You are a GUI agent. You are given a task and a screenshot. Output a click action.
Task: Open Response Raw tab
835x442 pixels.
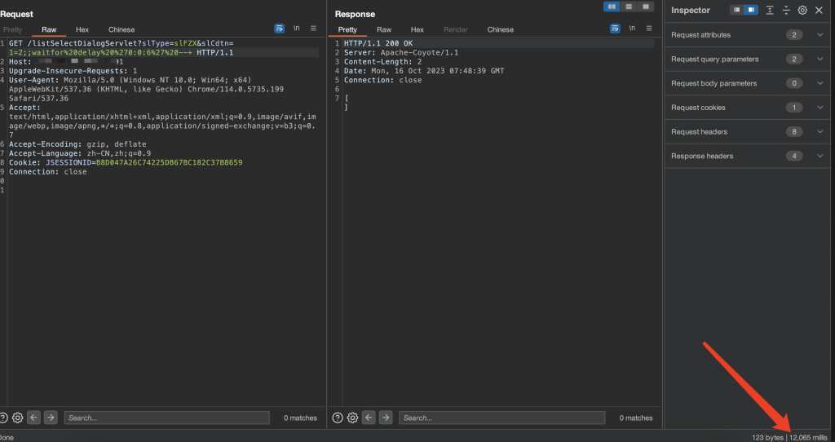(384, 30)
